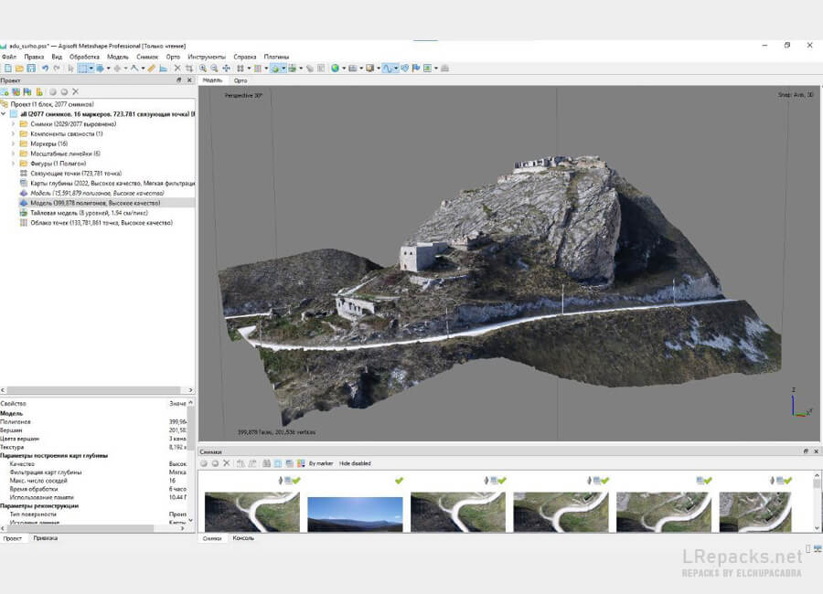Open the shaded model view mode dropdown arrow
The height and width of the screenshot is (594, 823).
[x=283, y=69]
